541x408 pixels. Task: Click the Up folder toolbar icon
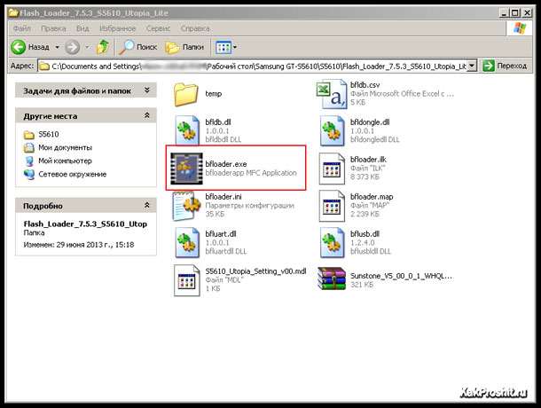(x=104, y=46)
